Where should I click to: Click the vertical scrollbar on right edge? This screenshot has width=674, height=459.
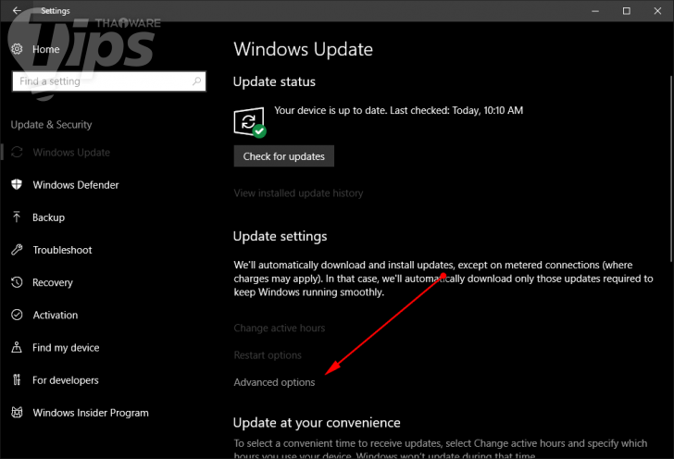coord(671,168)
